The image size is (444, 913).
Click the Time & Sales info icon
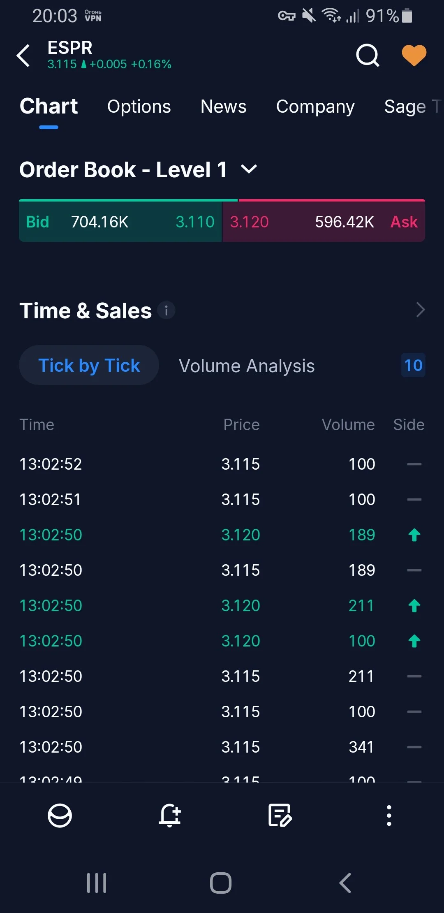pos(166,310)
